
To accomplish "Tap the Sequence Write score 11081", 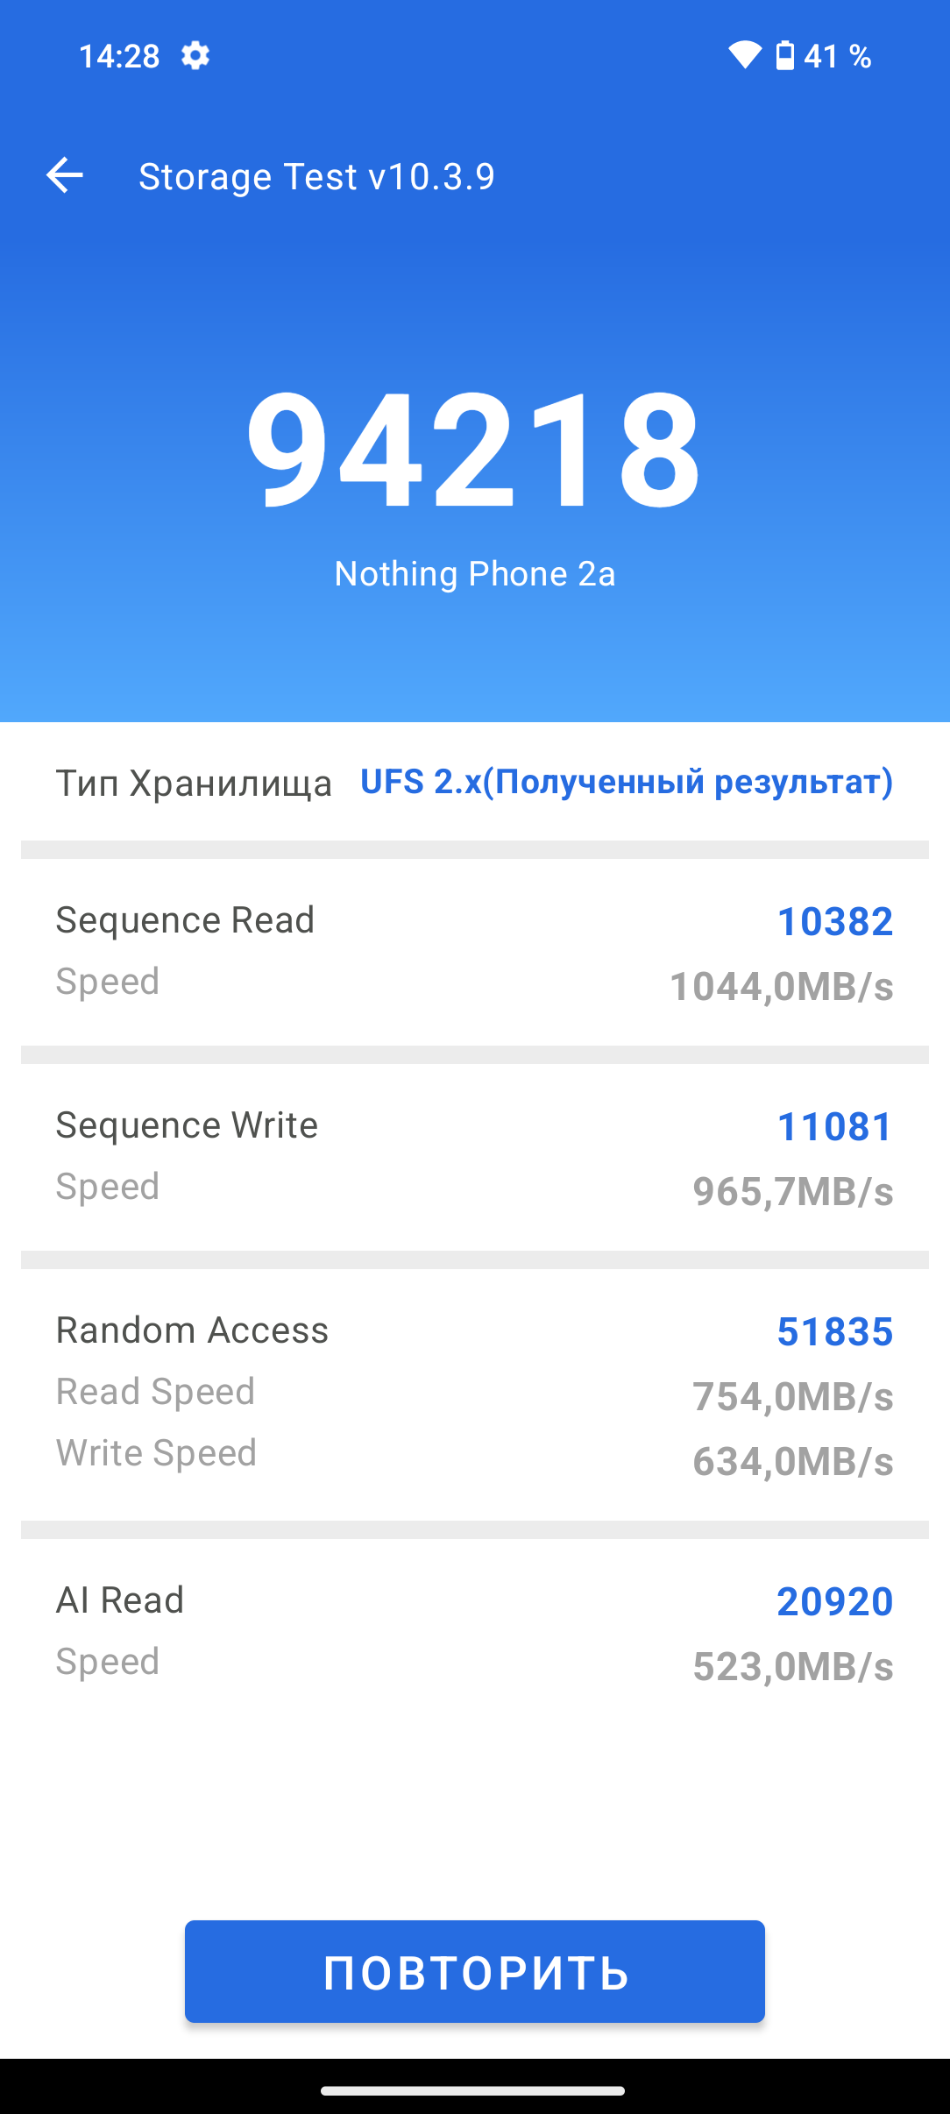I will click(834, 1126).
